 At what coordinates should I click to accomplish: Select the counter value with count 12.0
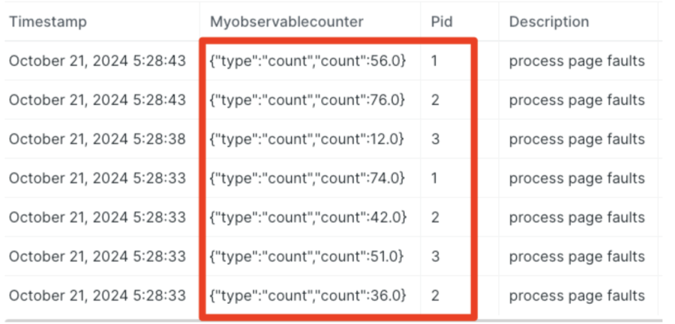coord(308,139)
